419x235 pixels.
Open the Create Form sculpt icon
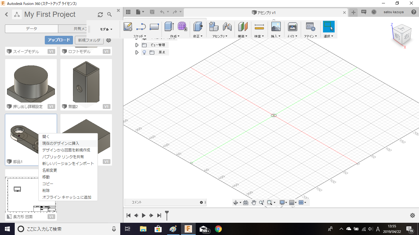182,27
